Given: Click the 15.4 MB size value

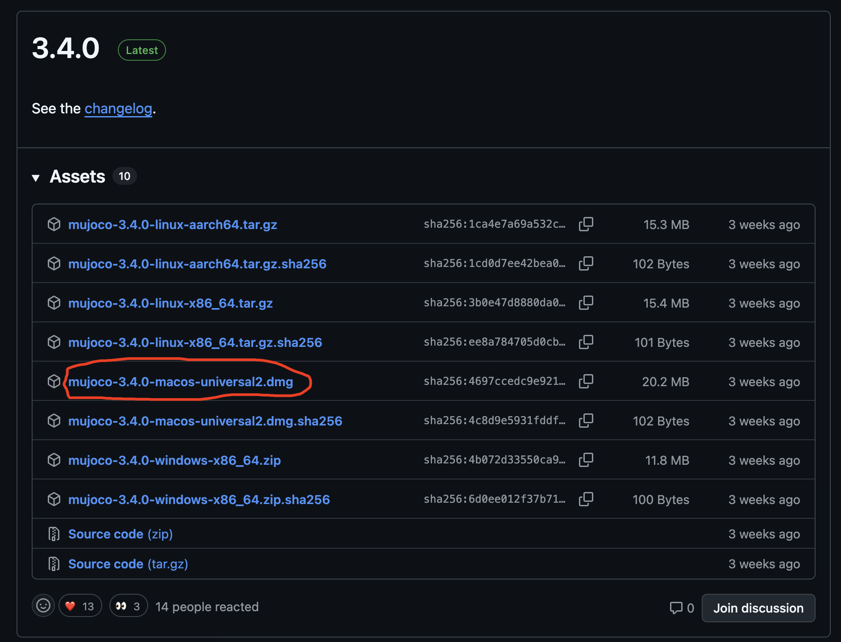Looking at the screenshot, I should (666, 303).
